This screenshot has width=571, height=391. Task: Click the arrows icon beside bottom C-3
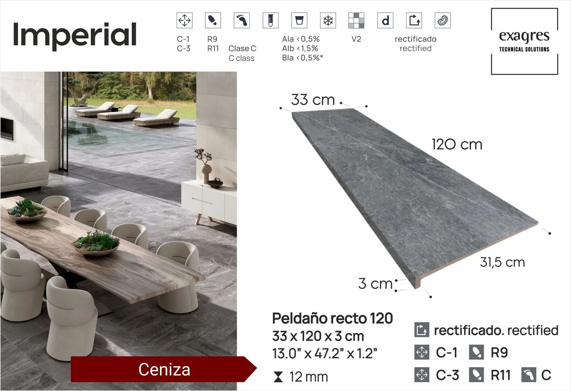click(422, 375)
